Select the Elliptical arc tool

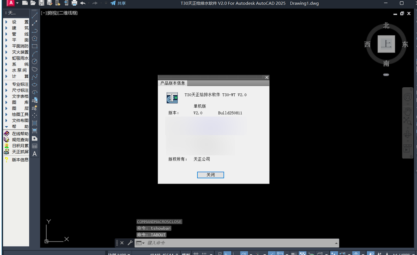(35, 92)
